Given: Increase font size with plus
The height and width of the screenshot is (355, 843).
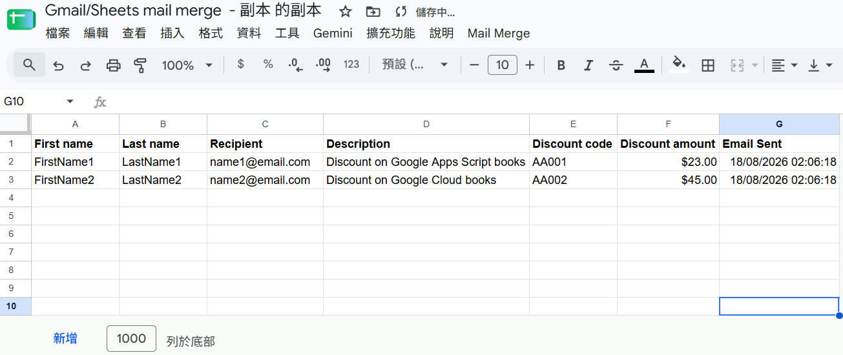Looking at the screenshot, I should tap(530, 65).
